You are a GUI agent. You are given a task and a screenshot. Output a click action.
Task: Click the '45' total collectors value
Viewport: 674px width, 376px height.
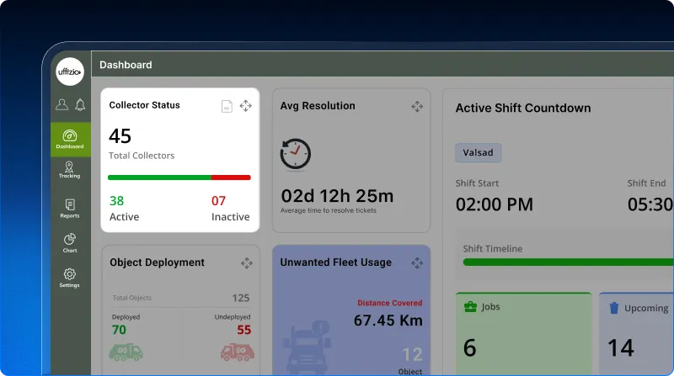click(x=120, y=136)
